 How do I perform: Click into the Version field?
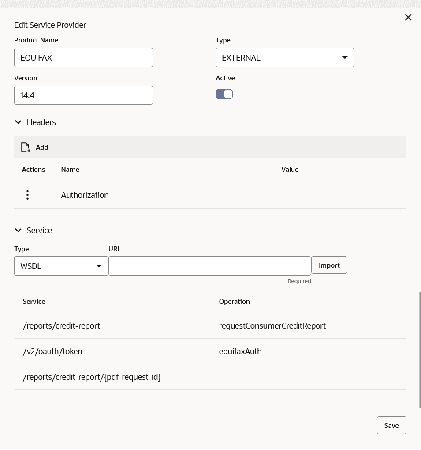coord(83,95)
